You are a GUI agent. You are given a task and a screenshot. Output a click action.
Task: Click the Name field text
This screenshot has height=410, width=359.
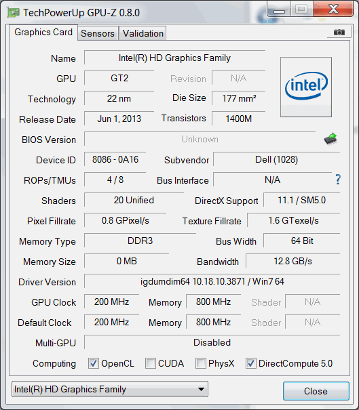pyautogui.click(x=174, y=58)
